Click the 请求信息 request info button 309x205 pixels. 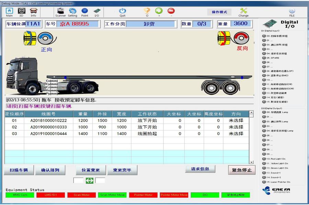tap(200, 169)
